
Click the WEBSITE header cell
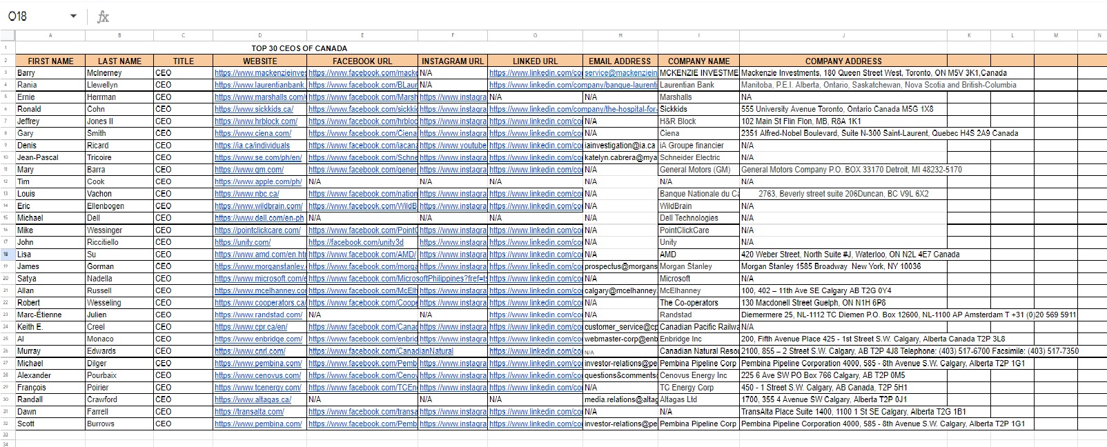[x=259, y=61]
